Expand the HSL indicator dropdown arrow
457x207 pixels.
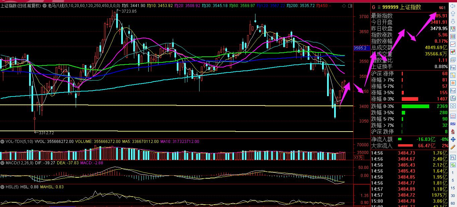tap(2, 187)
